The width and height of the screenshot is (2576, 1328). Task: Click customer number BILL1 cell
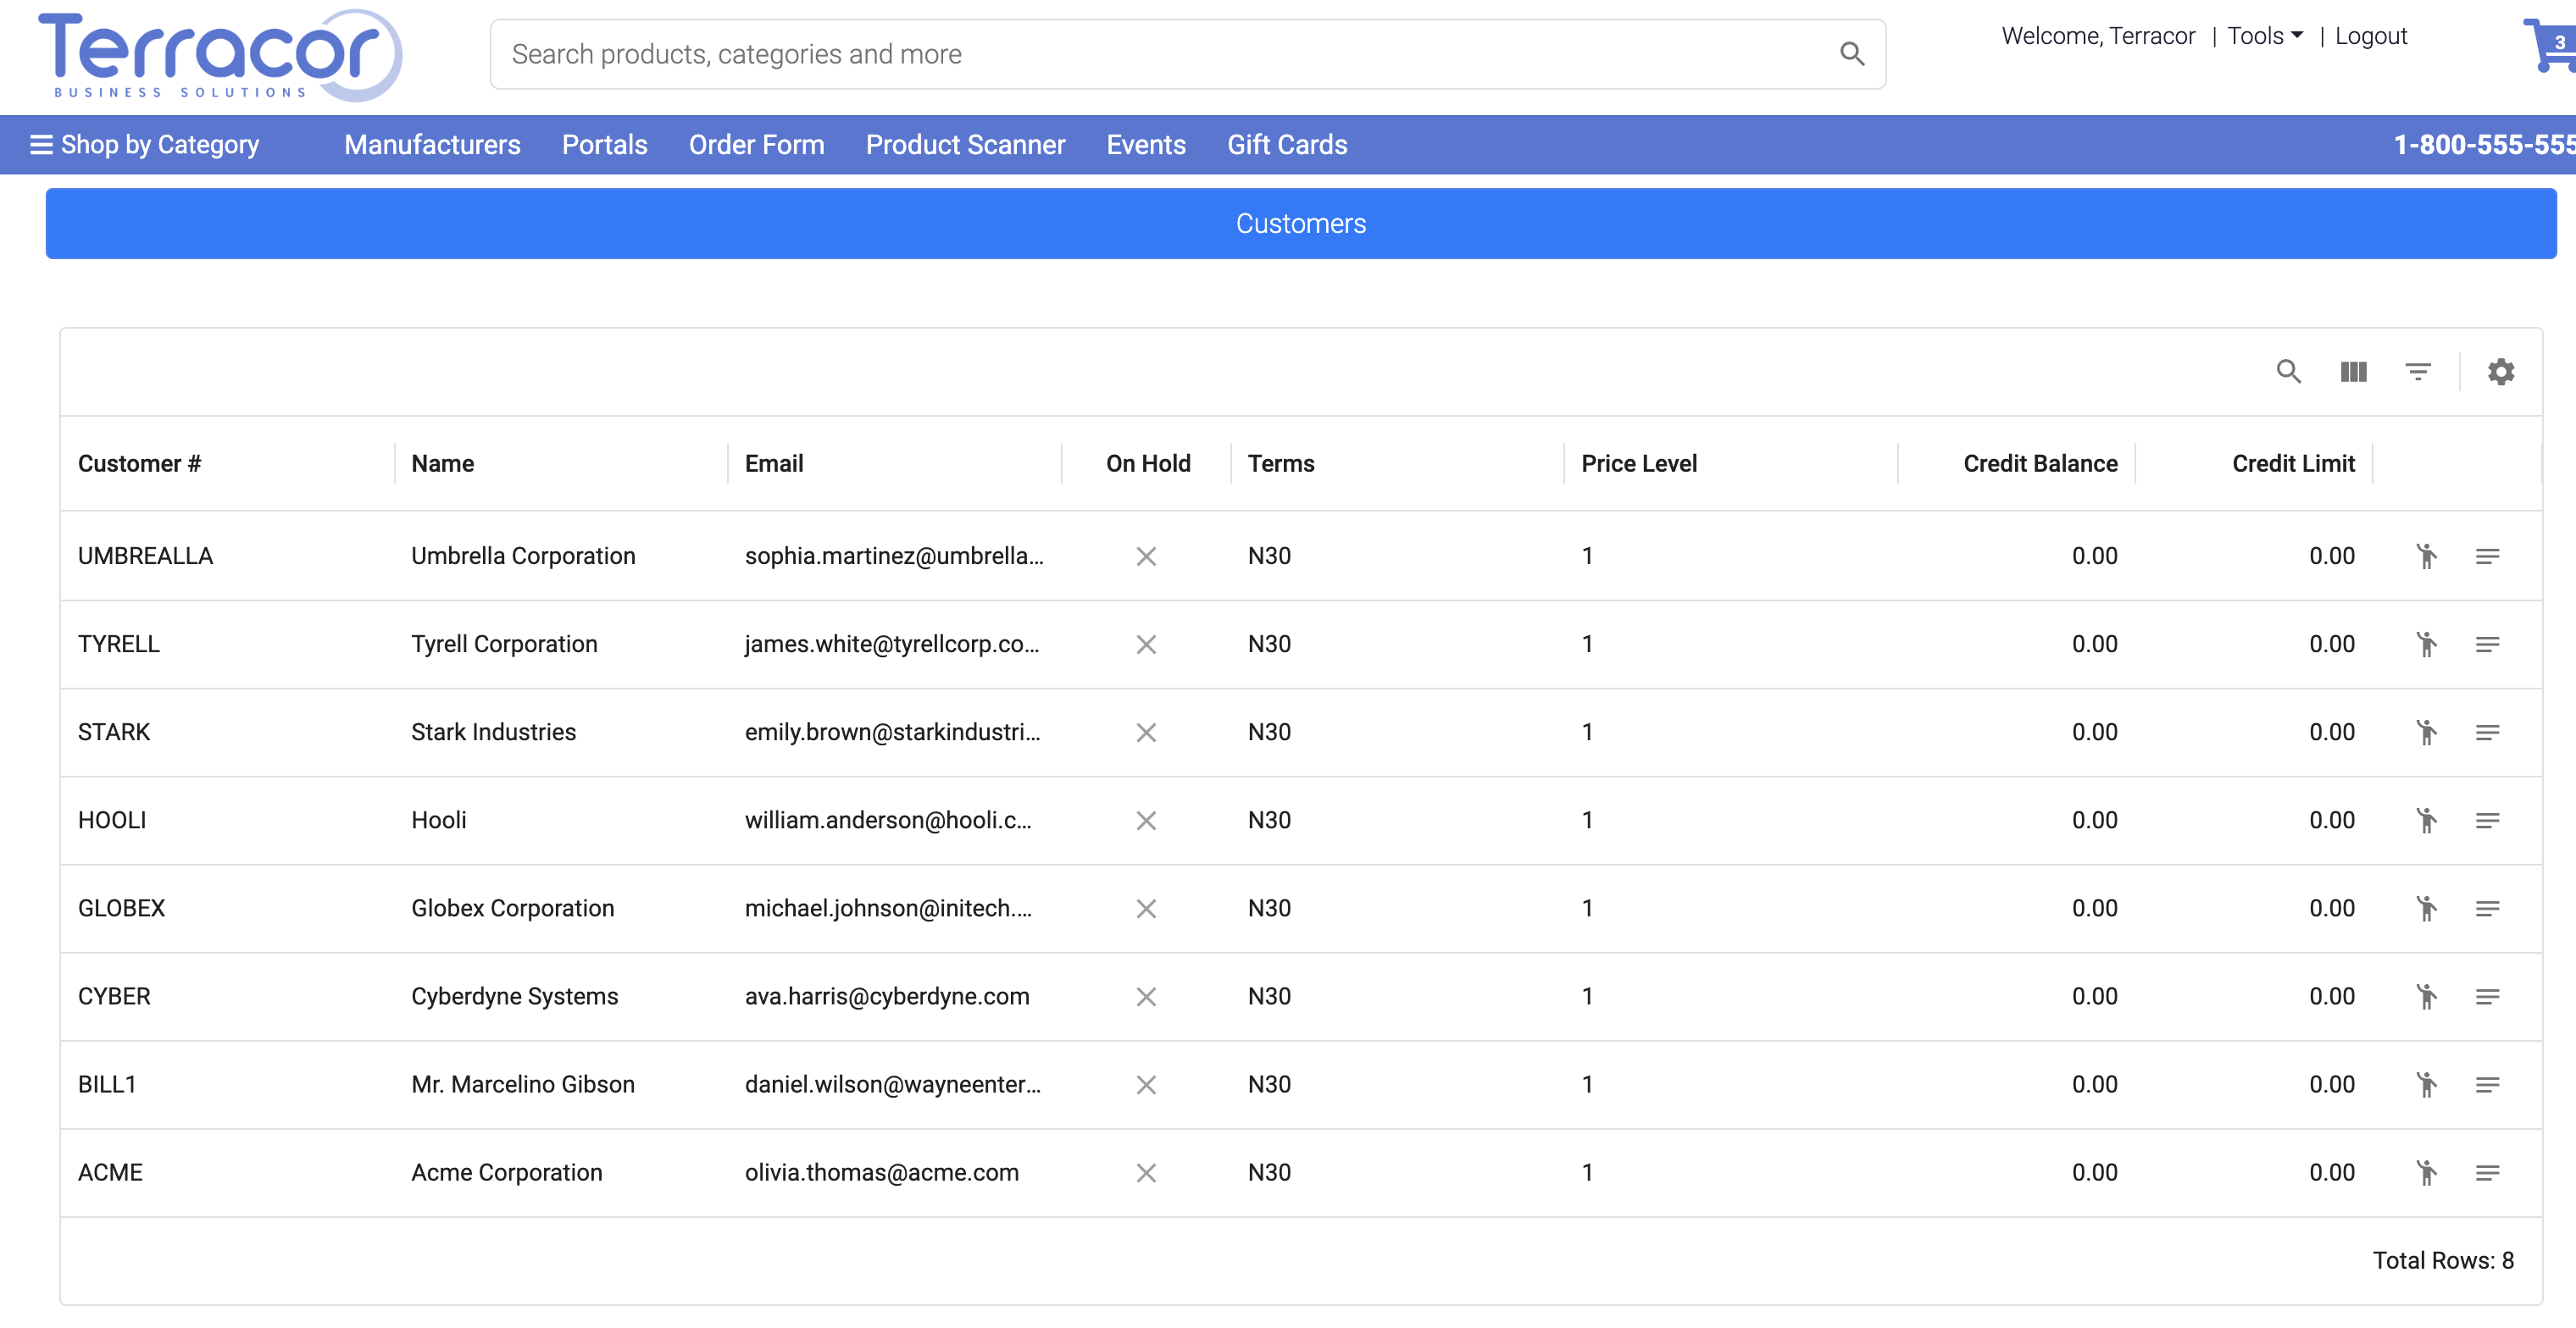pos(107,1083)
